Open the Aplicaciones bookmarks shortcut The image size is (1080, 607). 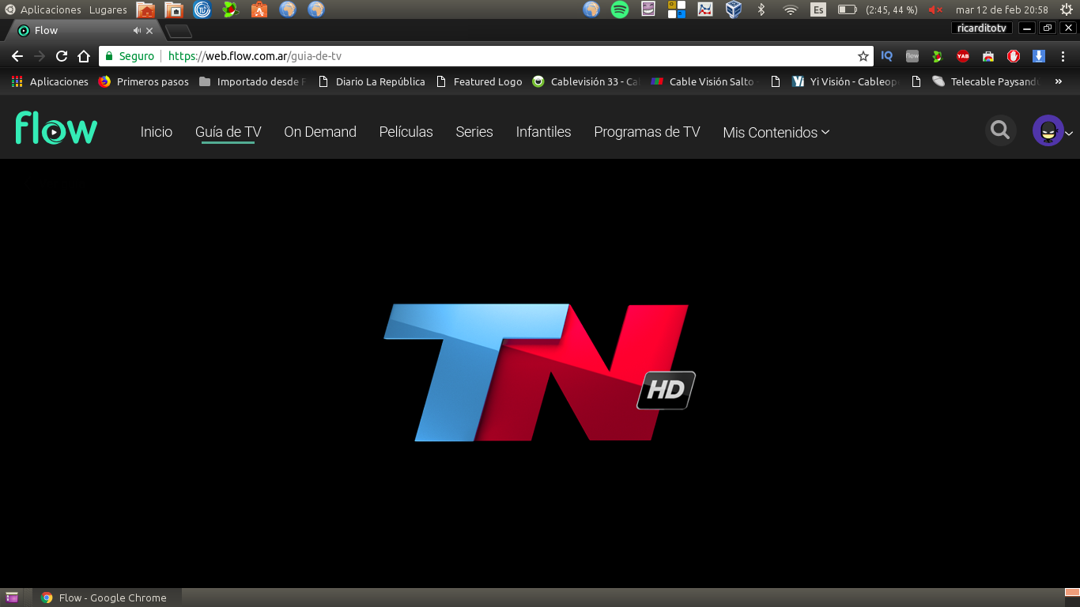coord(50,81)
